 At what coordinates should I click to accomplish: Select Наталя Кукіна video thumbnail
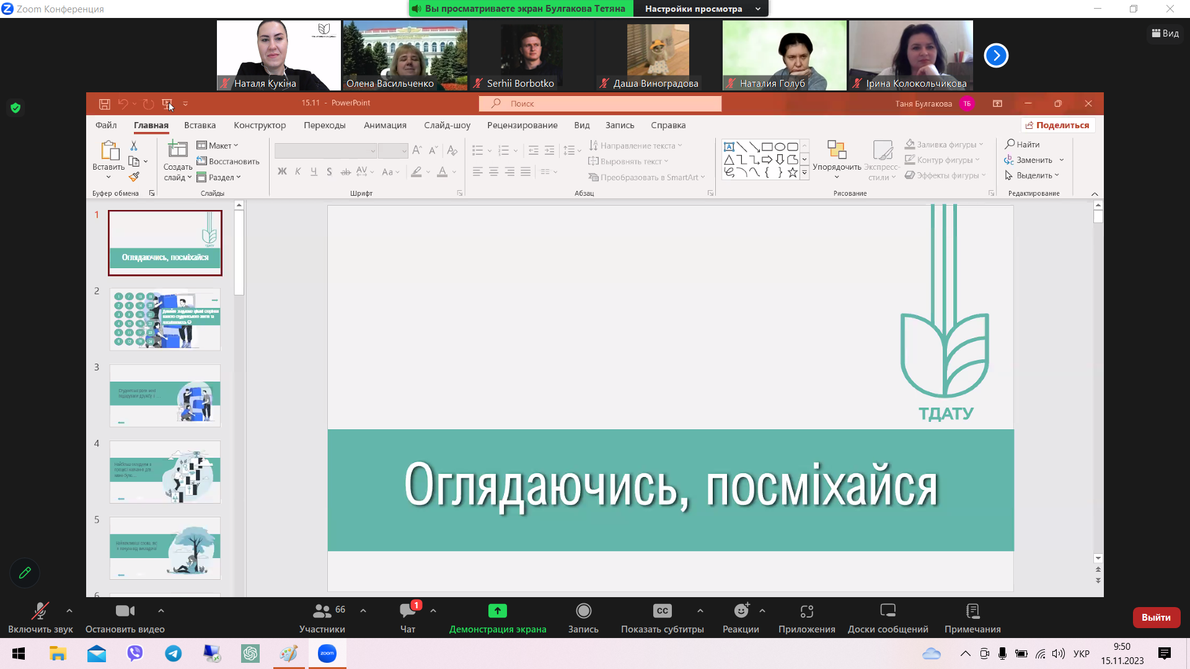pyautogui.click(x=278, y=56)
